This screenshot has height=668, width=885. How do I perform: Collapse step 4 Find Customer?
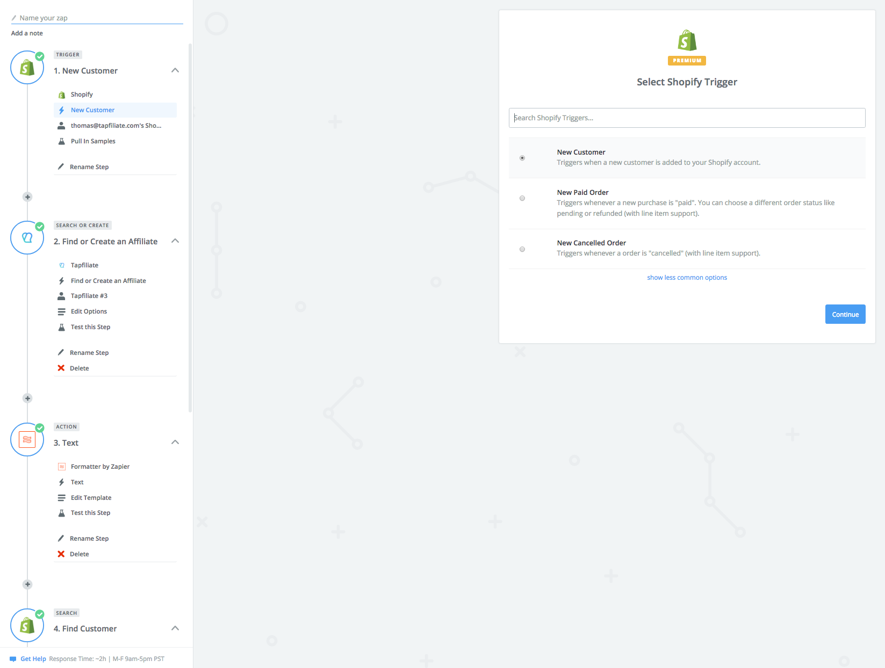coord(175,628)
